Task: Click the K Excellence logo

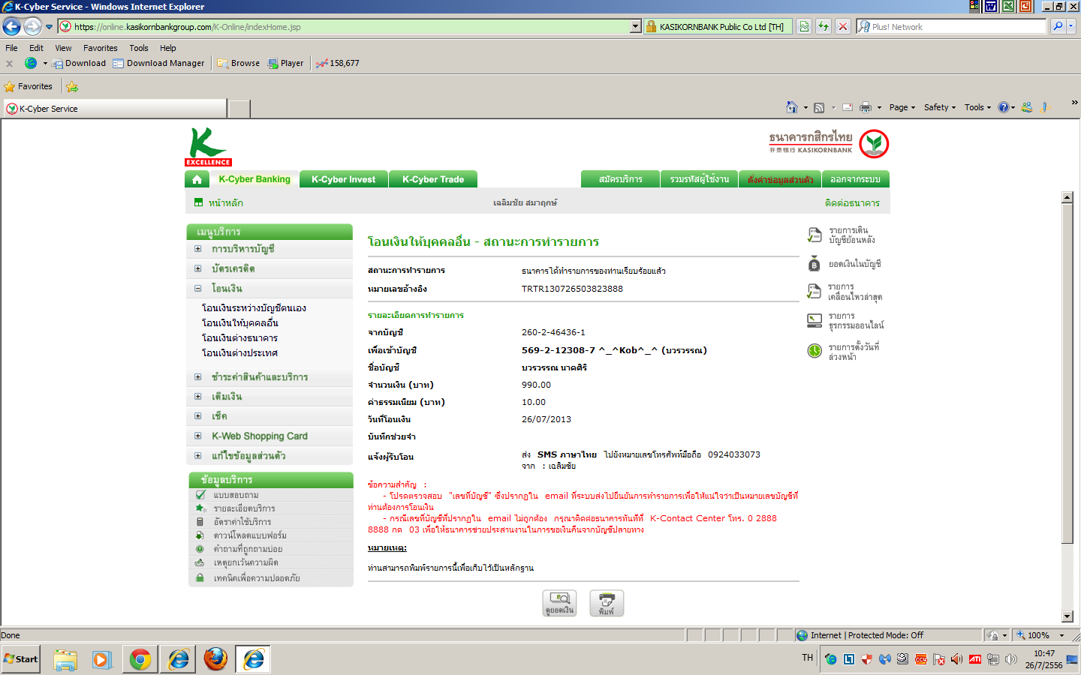Action: click(x=208, y=147)
